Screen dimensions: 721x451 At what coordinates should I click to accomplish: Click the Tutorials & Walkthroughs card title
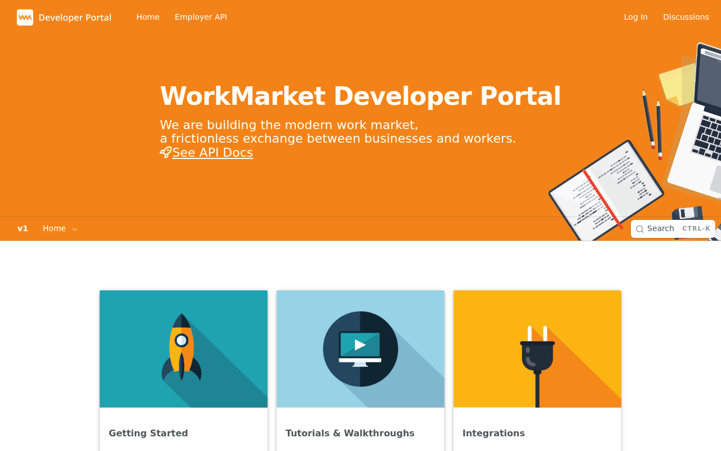click(350, 433)
